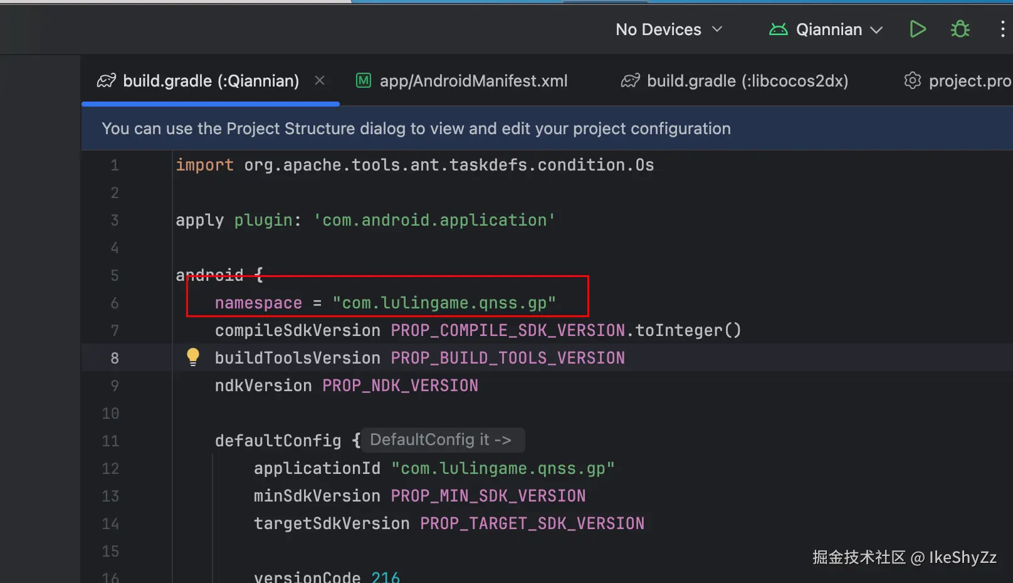Open the more actions vertical dots menu

[x=1002, y=29]
